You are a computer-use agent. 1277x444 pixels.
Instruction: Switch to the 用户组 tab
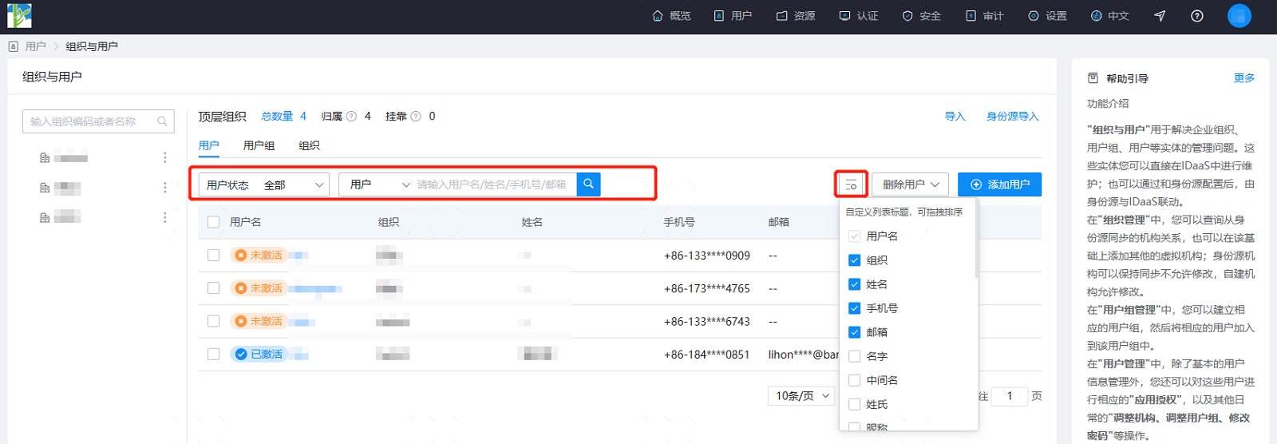(x=259, y=145)
